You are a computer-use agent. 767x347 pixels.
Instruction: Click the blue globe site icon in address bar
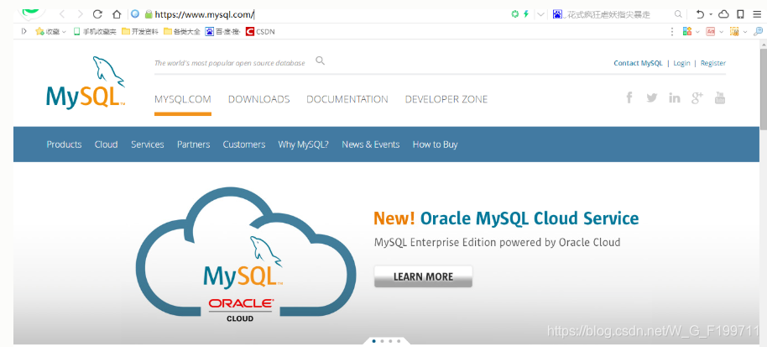135,14
